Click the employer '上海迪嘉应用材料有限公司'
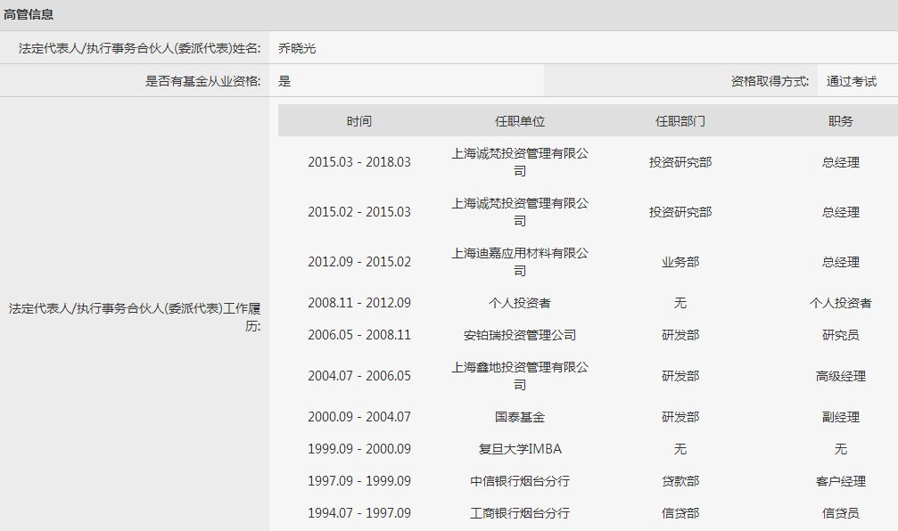Viewport: 898px width, 531px height. point(519,262)
